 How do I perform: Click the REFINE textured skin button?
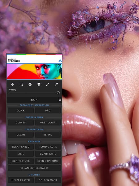coord(48,135)
